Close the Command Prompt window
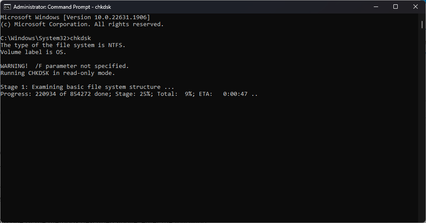Viewport: 426px width, 223px height. click(416, 7)
